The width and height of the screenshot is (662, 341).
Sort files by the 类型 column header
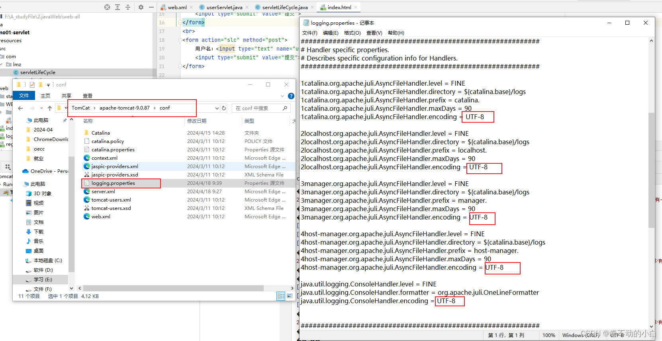point(249,121)
